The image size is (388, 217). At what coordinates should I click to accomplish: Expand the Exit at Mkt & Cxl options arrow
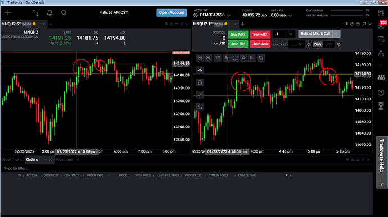tap(336, 34)
